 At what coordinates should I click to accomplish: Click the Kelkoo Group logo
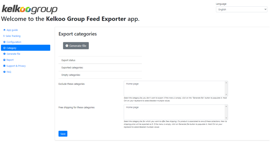[30, 9]
